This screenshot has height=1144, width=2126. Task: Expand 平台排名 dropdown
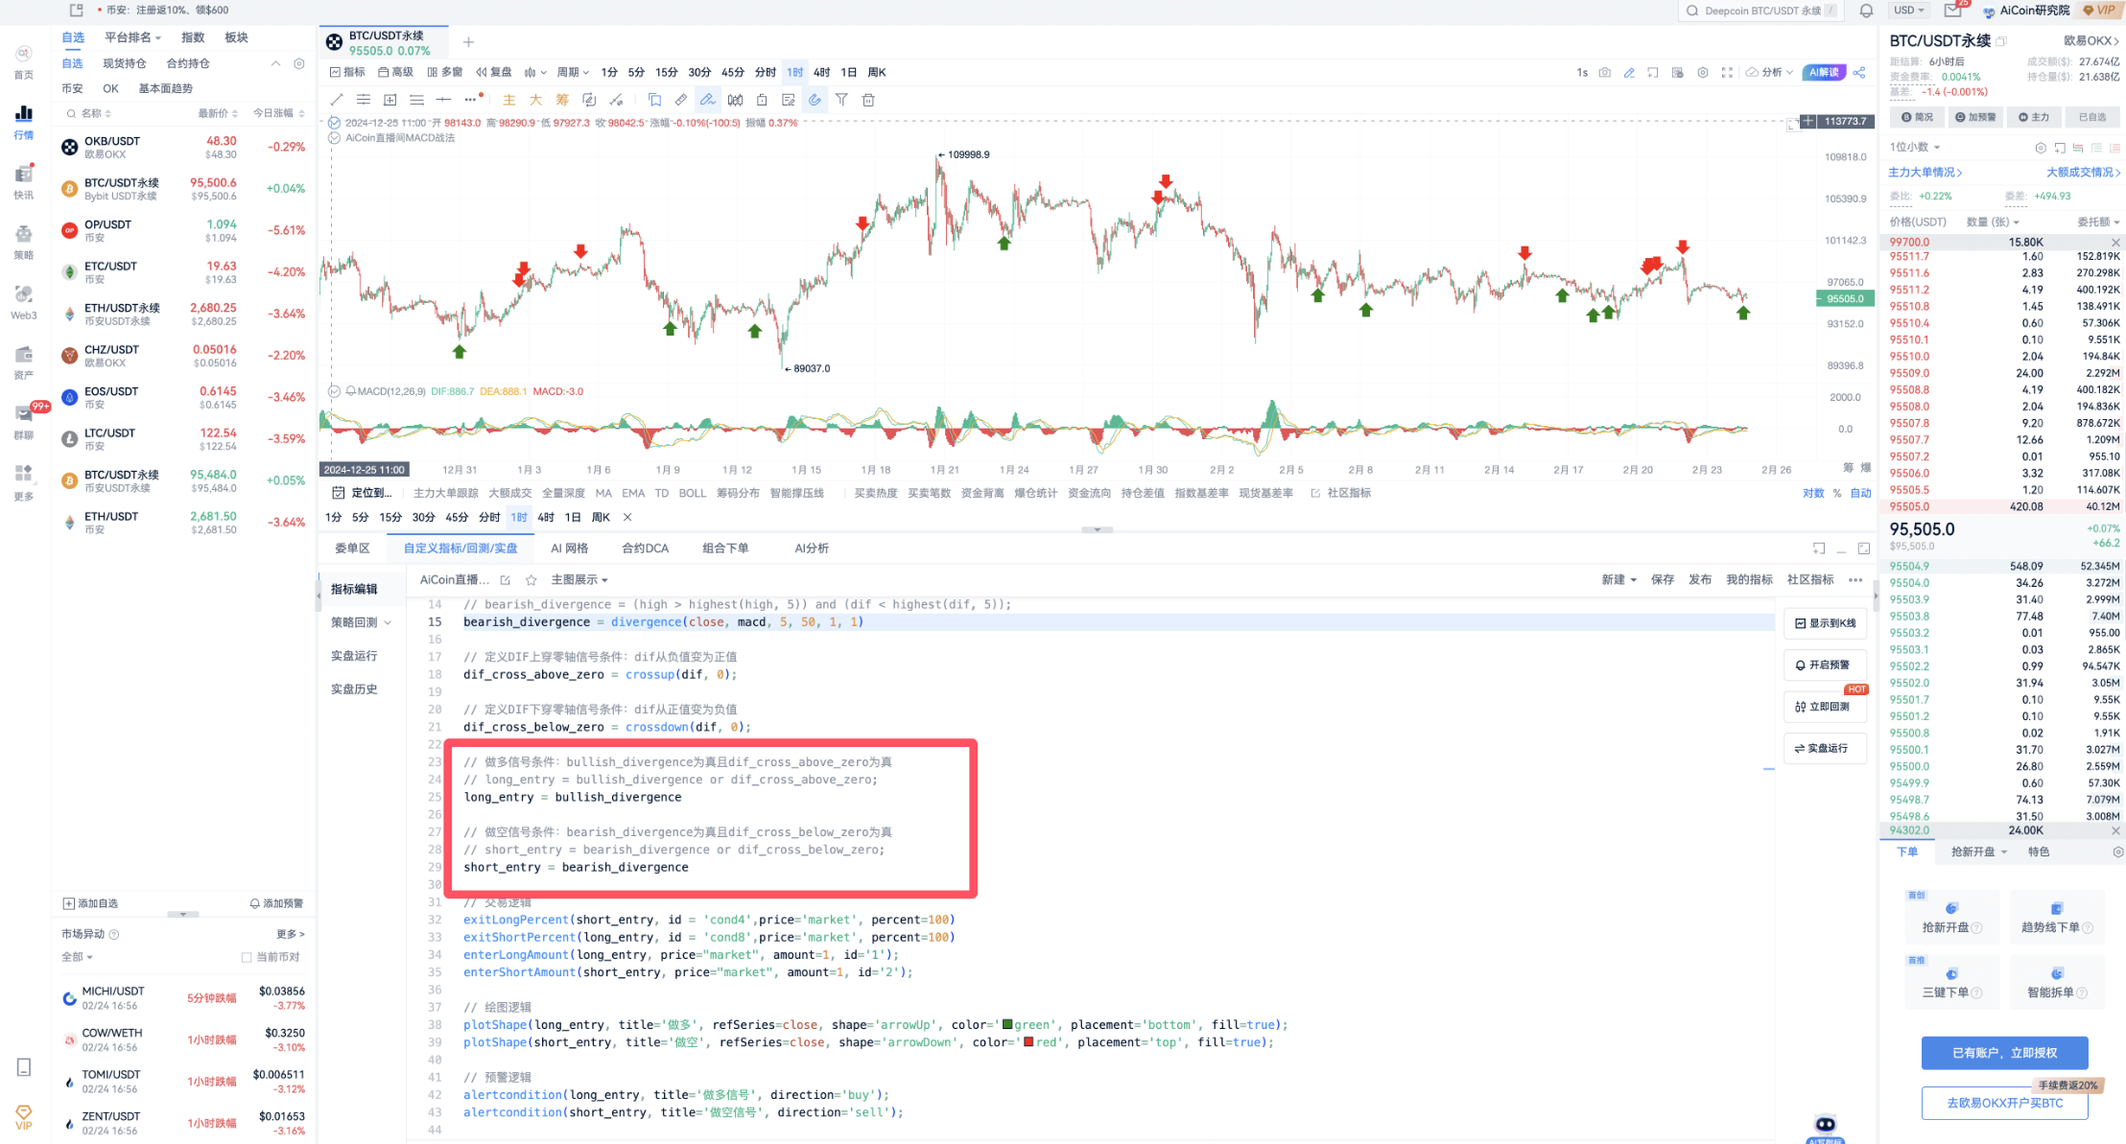133,37
